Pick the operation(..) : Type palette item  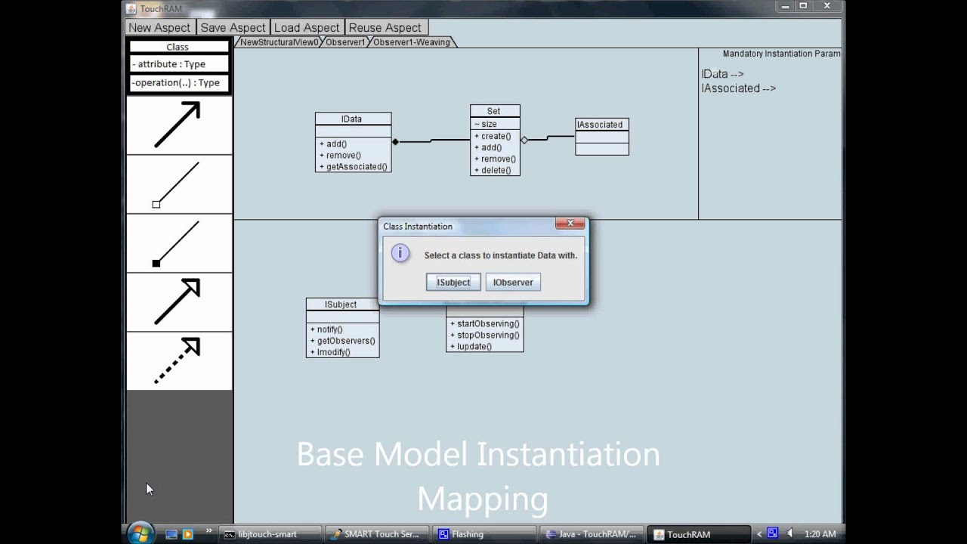[x=179, y=83]
